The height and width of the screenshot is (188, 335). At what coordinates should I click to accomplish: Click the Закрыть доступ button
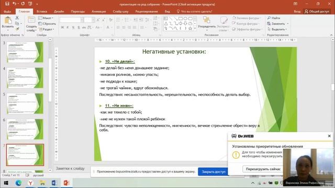(x=214, y=172)
